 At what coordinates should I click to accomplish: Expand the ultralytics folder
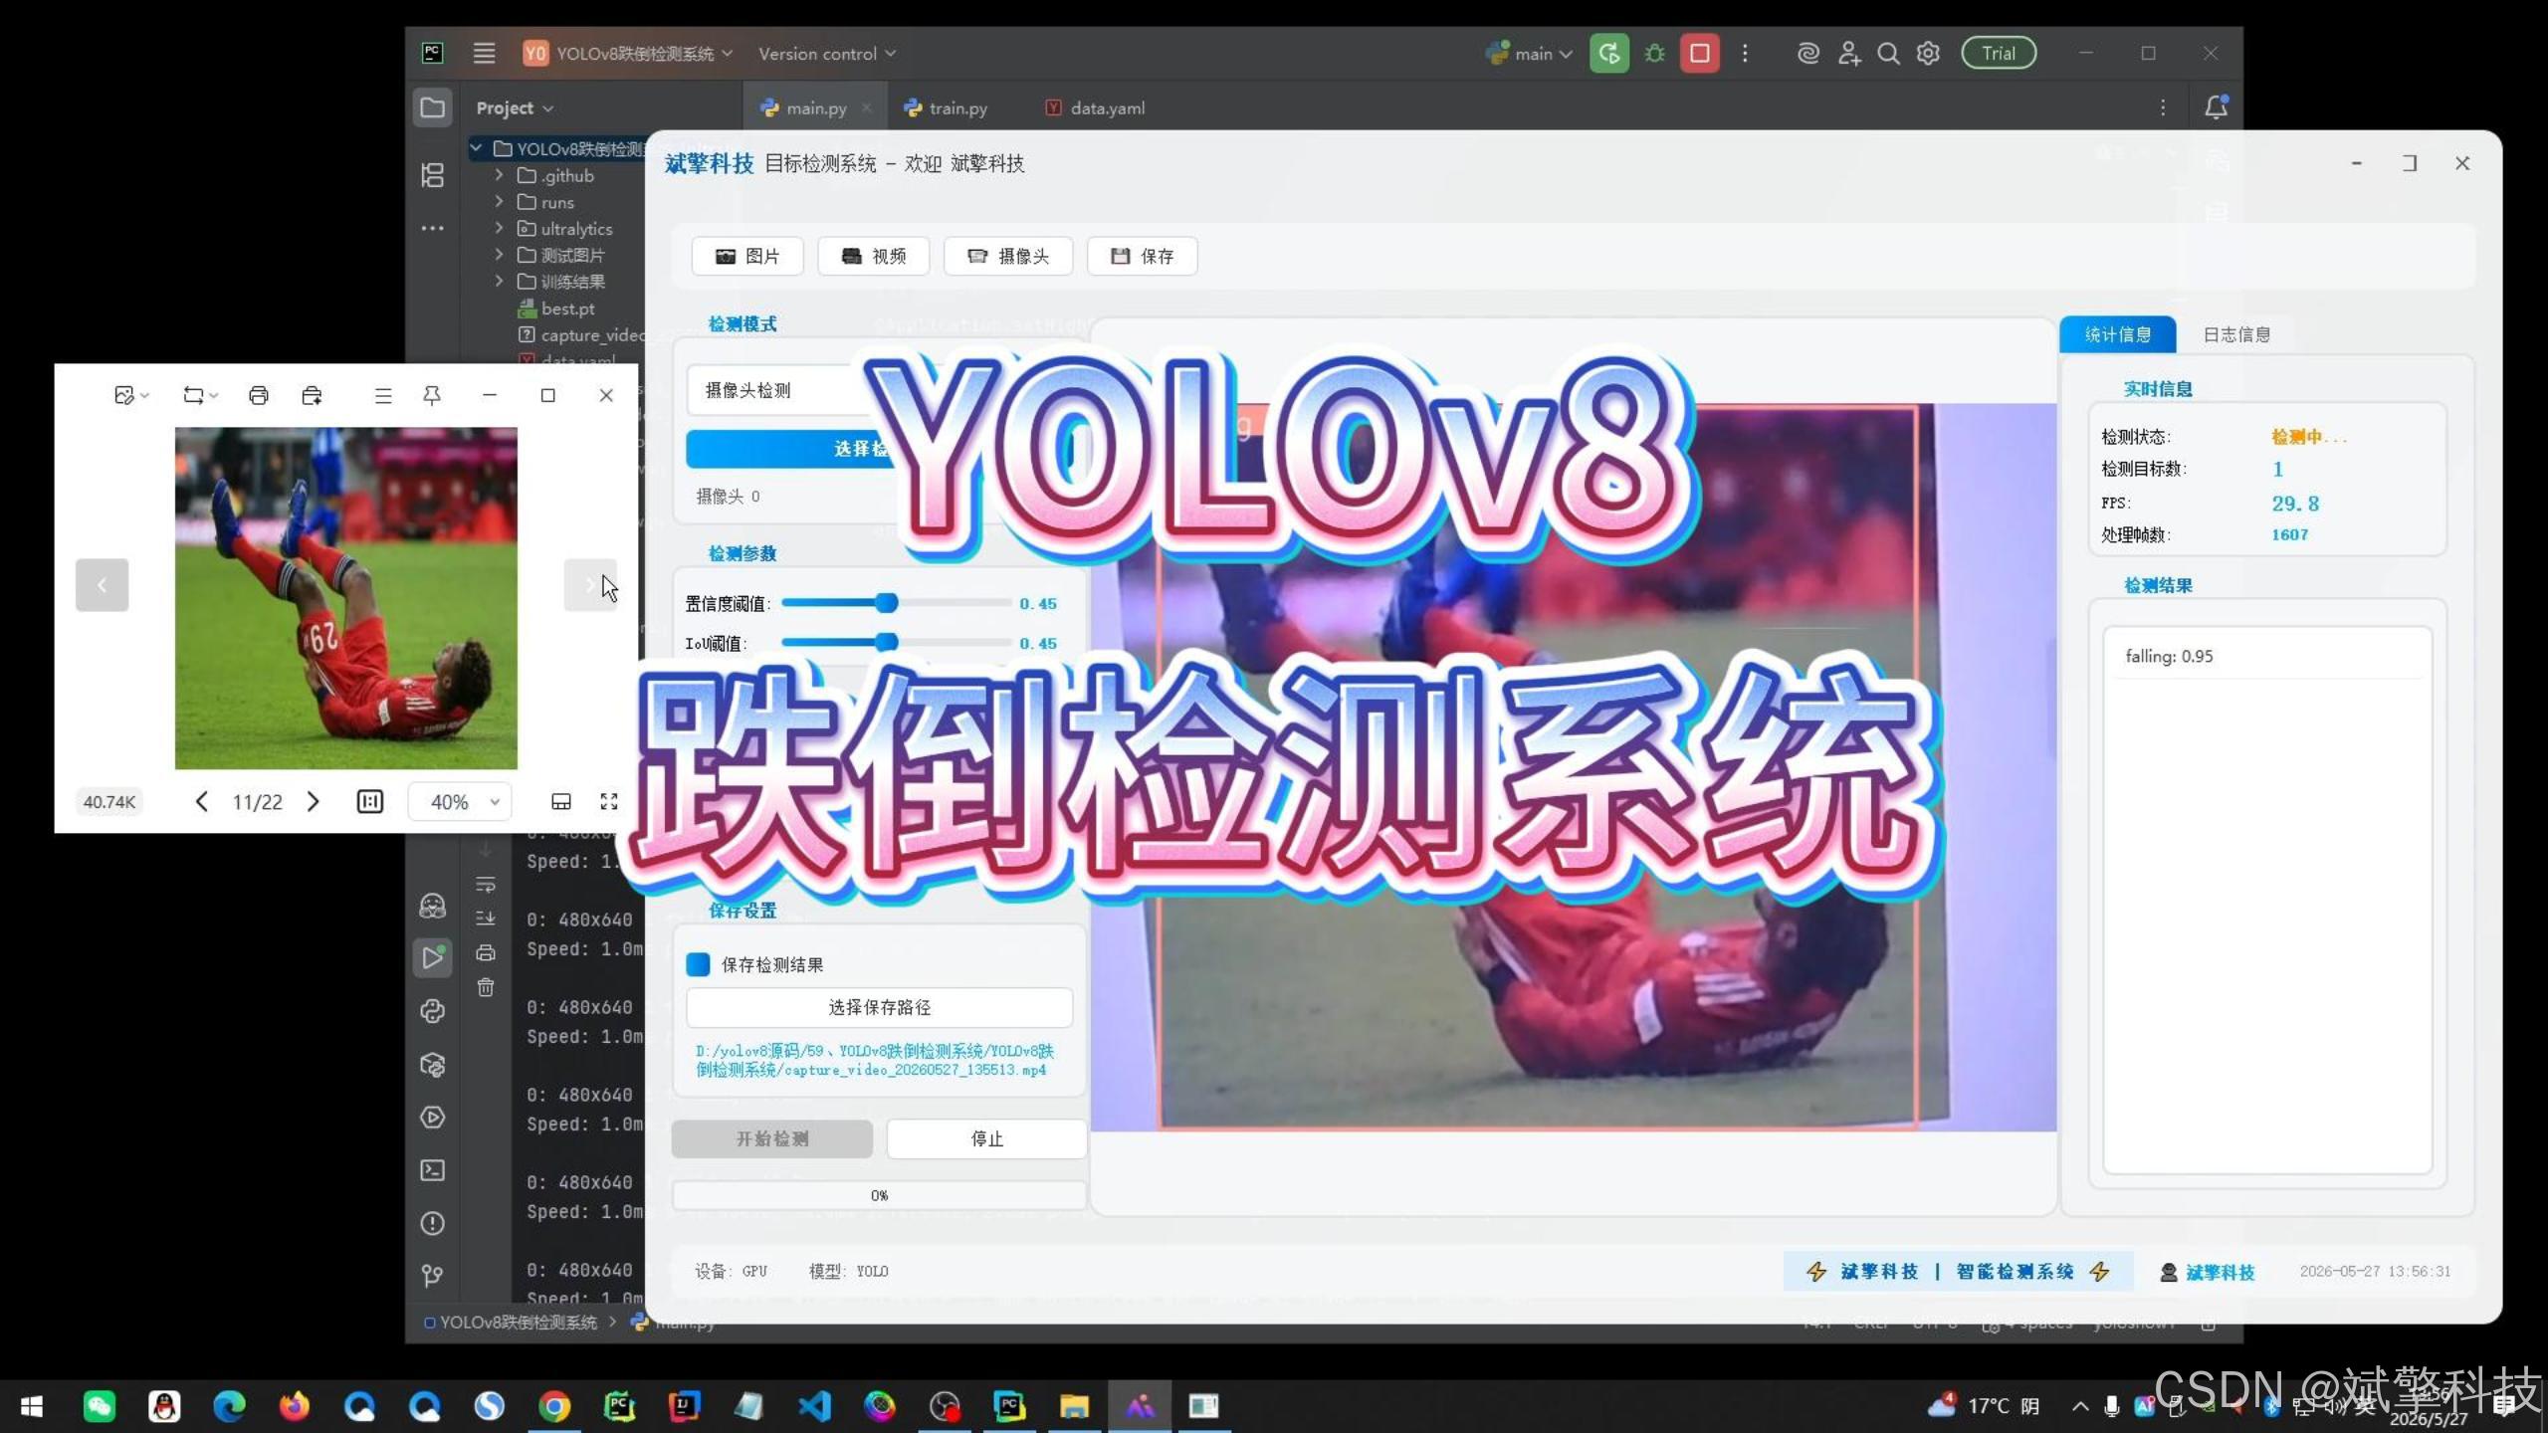[x=499, y=228]
